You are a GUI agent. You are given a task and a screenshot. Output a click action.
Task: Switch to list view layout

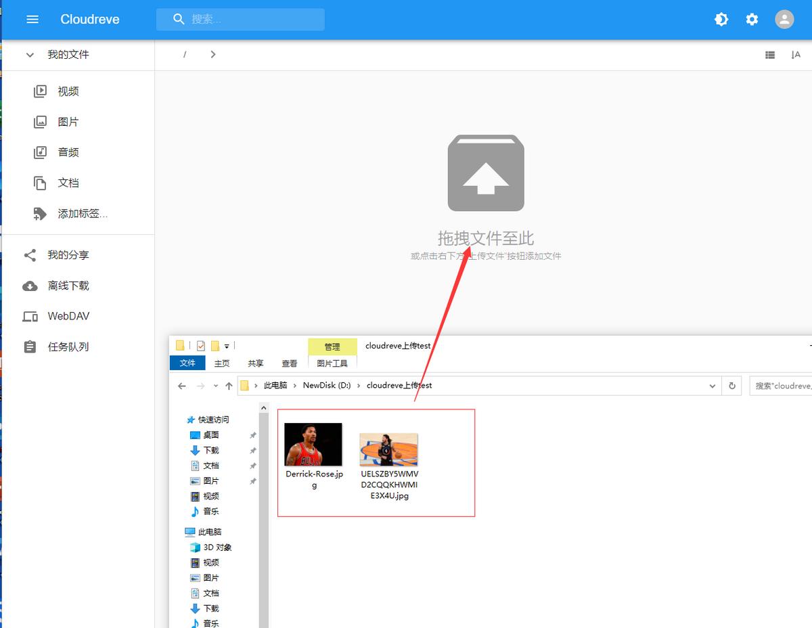(770, 55)
